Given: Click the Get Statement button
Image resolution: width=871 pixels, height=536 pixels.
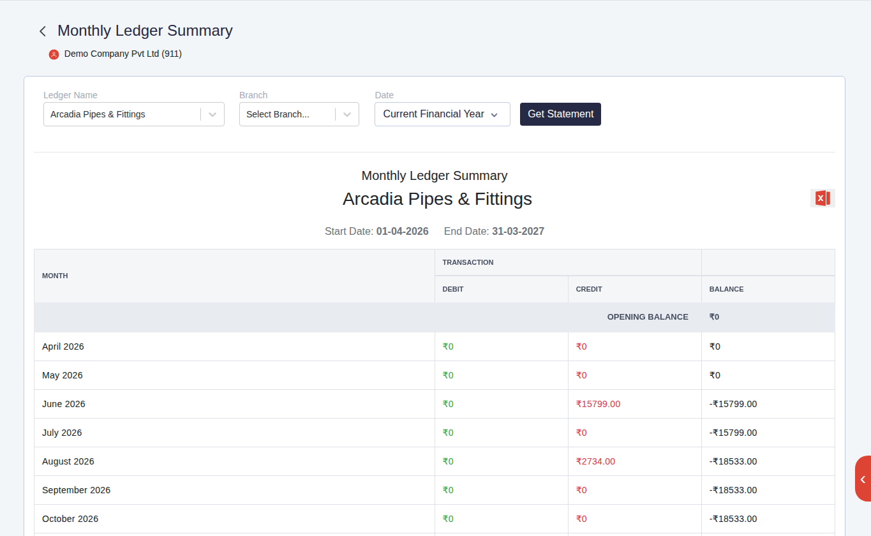Looking at the screenshot, I should [560, 114].
